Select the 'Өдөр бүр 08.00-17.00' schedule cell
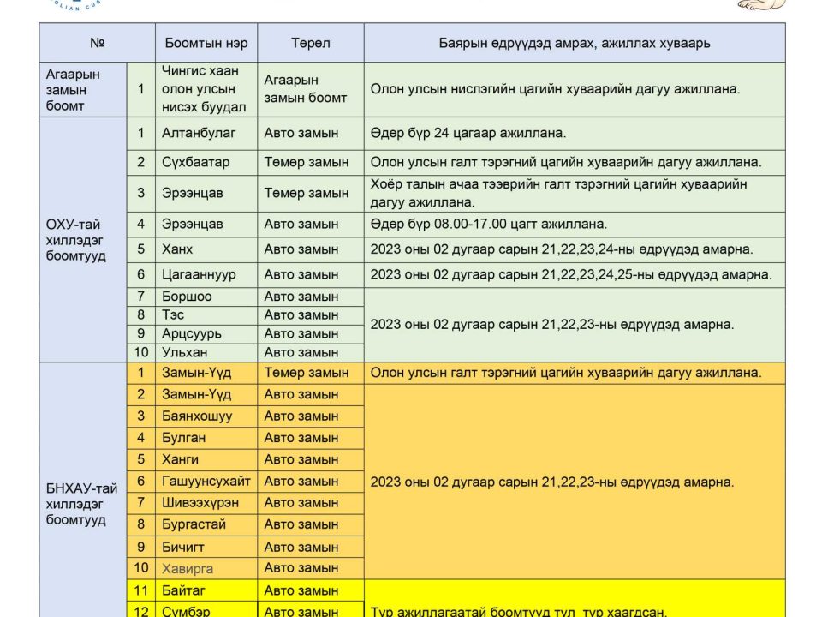822x617 pixels. [574, 225]
